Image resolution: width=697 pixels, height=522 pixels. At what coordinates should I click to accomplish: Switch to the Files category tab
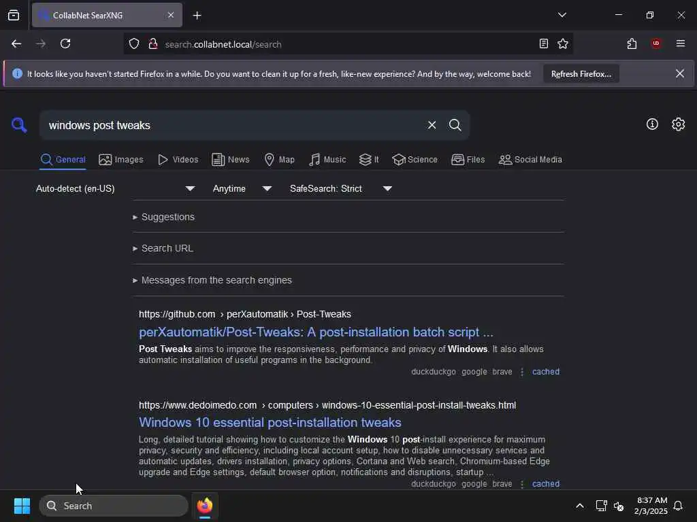(x=468, y=160)
